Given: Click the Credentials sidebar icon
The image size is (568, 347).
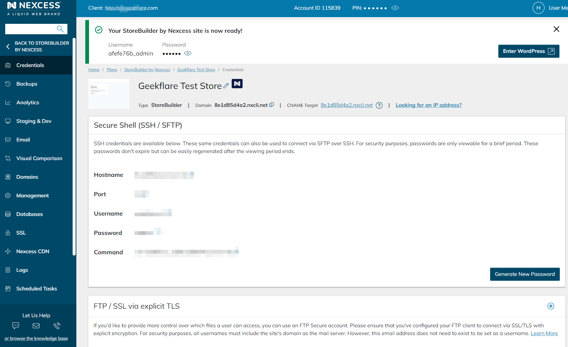Looking at the screenshot, I should point(8,65).
